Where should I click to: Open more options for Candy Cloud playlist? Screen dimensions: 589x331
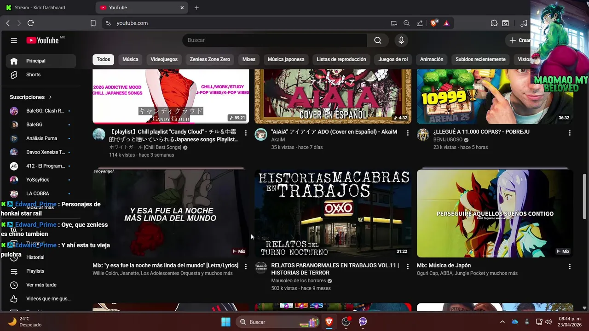coord(246,133)
